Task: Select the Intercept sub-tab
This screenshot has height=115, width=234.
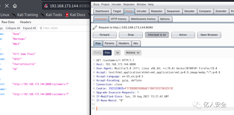Action: point(101,19)
